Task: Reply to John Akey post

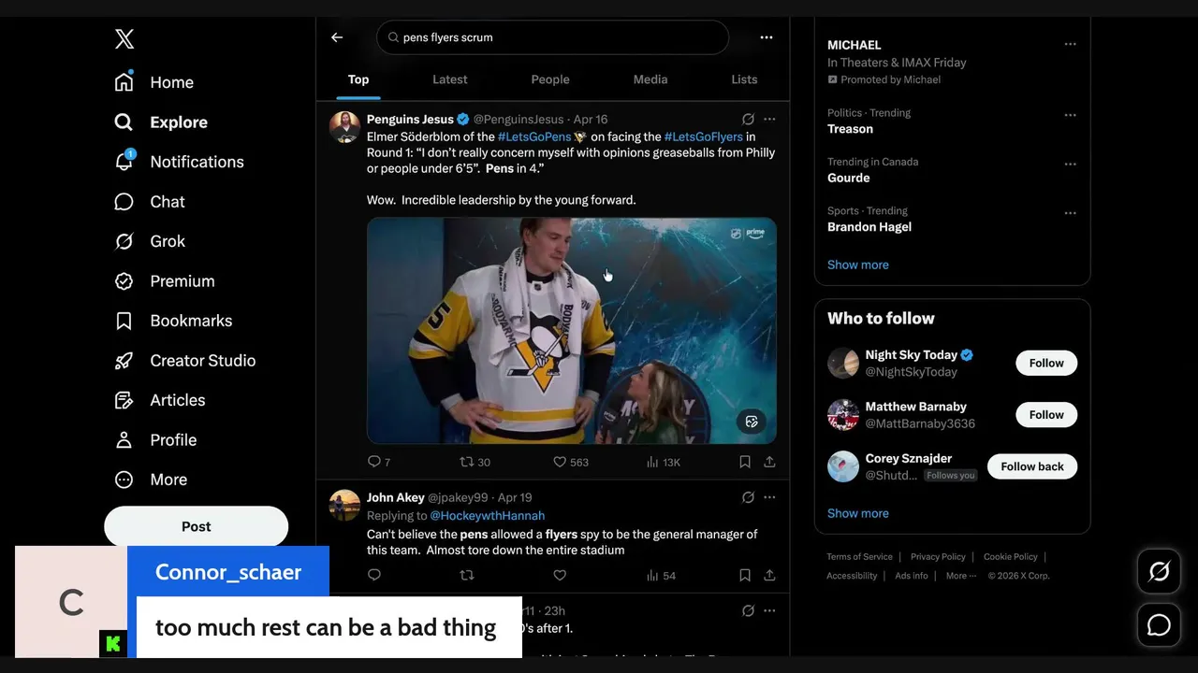Action: pos(374,576)
